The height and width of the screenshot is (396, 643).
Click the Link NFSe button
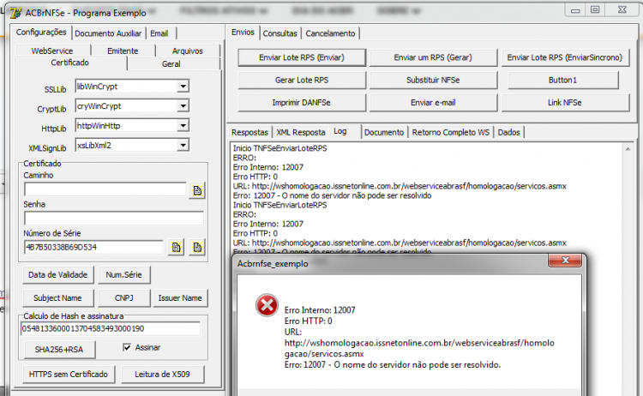click(x=565, y=103)
